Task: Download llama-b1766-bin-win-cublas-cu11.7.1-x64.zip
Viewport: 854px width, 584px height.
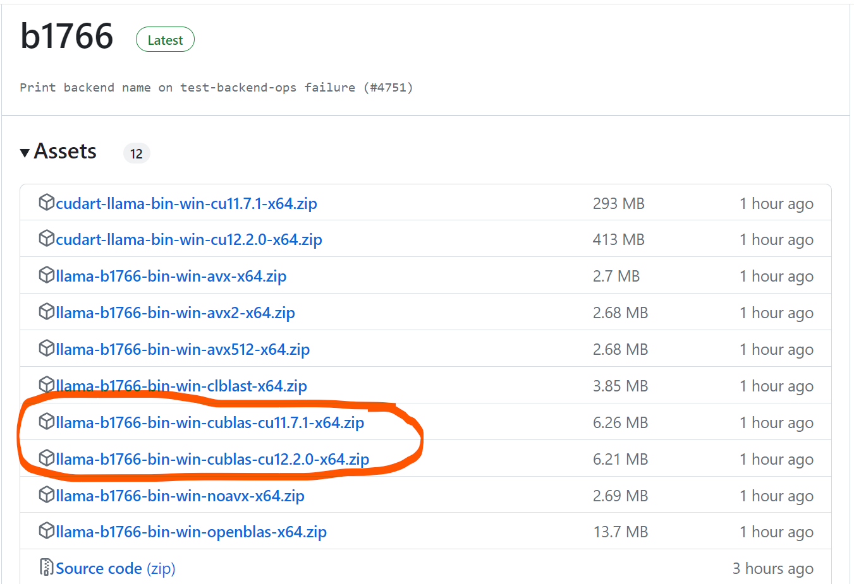Action: pos(210,422)
